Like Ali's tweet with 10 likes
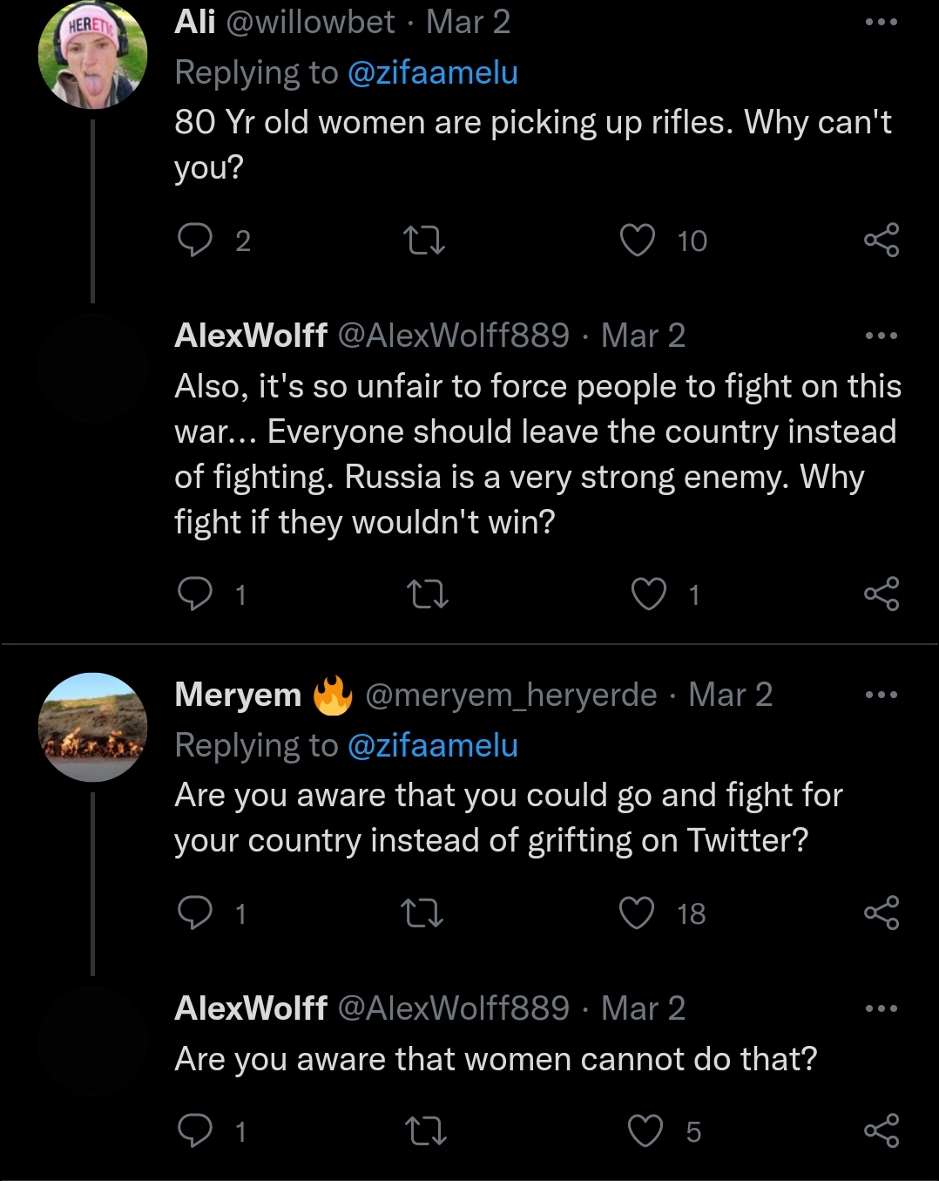This screenshot has width=939, height=1181. pyautogui.click(x=638, y=240)
